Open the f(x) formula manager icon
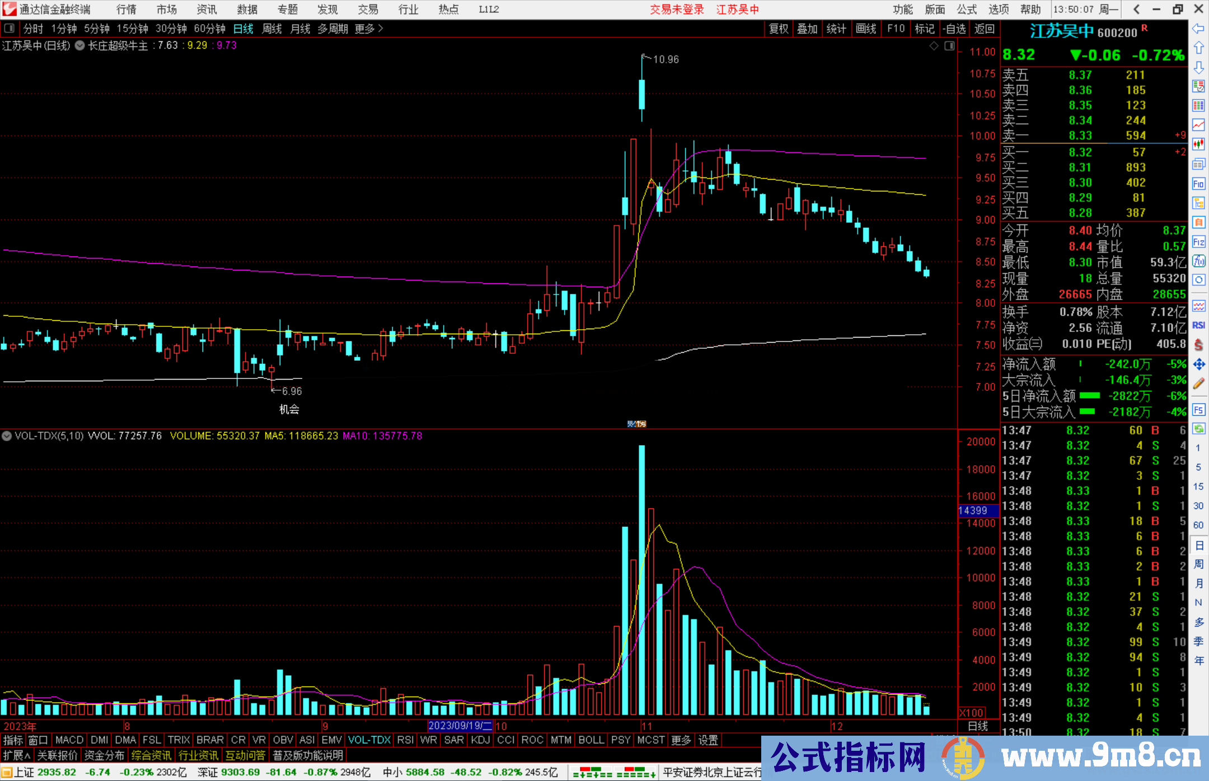 pyautogui.click(x=1198, y=261)
